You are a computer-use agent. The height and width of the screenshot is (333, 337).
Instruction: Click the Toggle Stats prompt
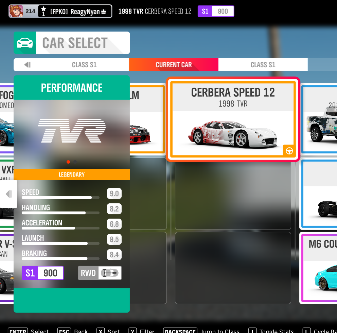pyautogui.click(x=271, y=330)
